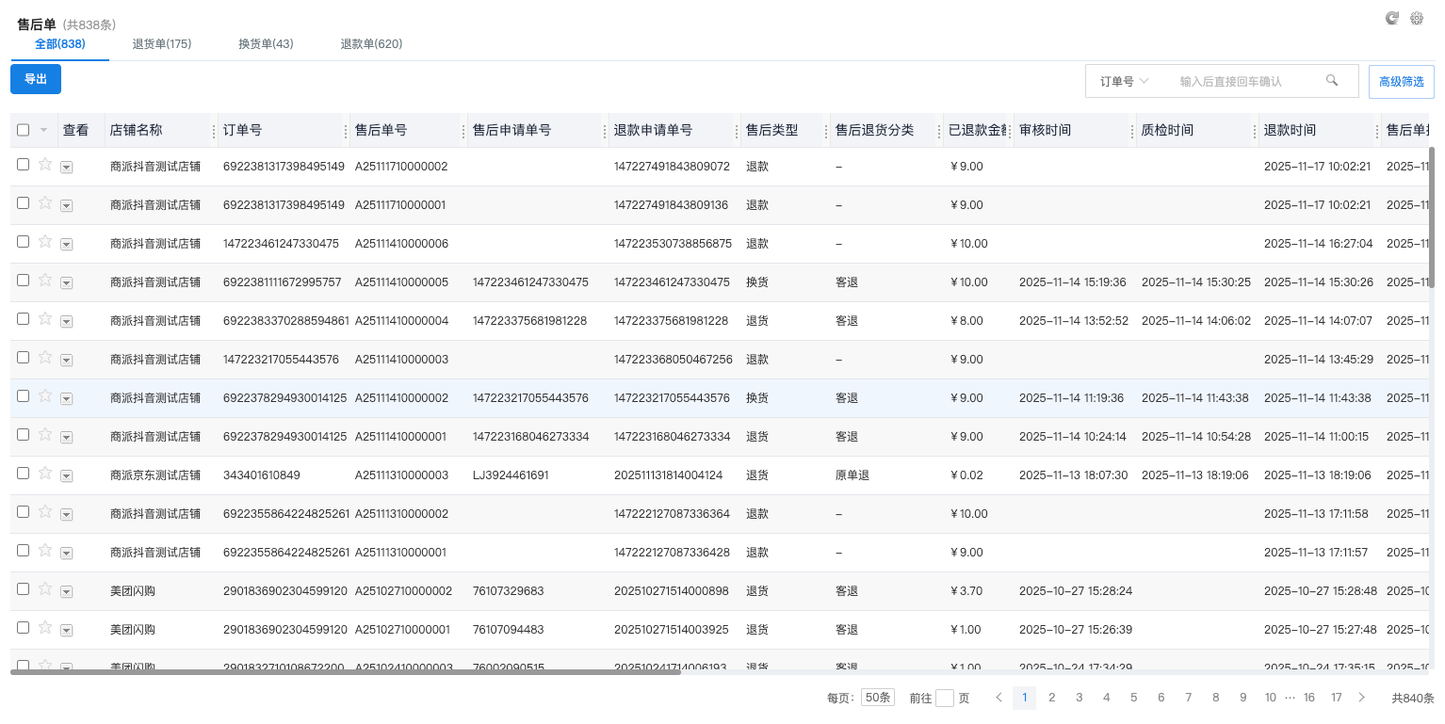This screenshot has width=1445, height=724.
Task: Jump to page 5
Action: [1134, 698]
